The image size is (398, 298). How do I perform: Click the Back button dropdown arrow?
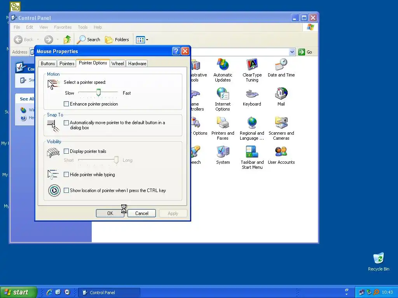[38, 40]
